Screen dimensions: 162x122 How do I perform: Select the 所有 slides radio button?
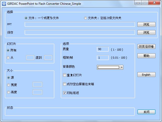pyautogui.click(x=8, y=50)
